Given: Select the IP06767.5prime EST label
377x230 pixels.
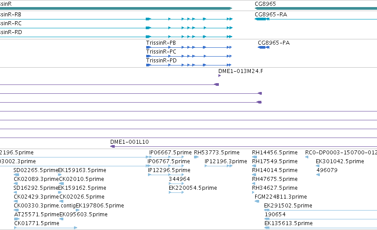Looking at the screenshot, I should [168, 161].
